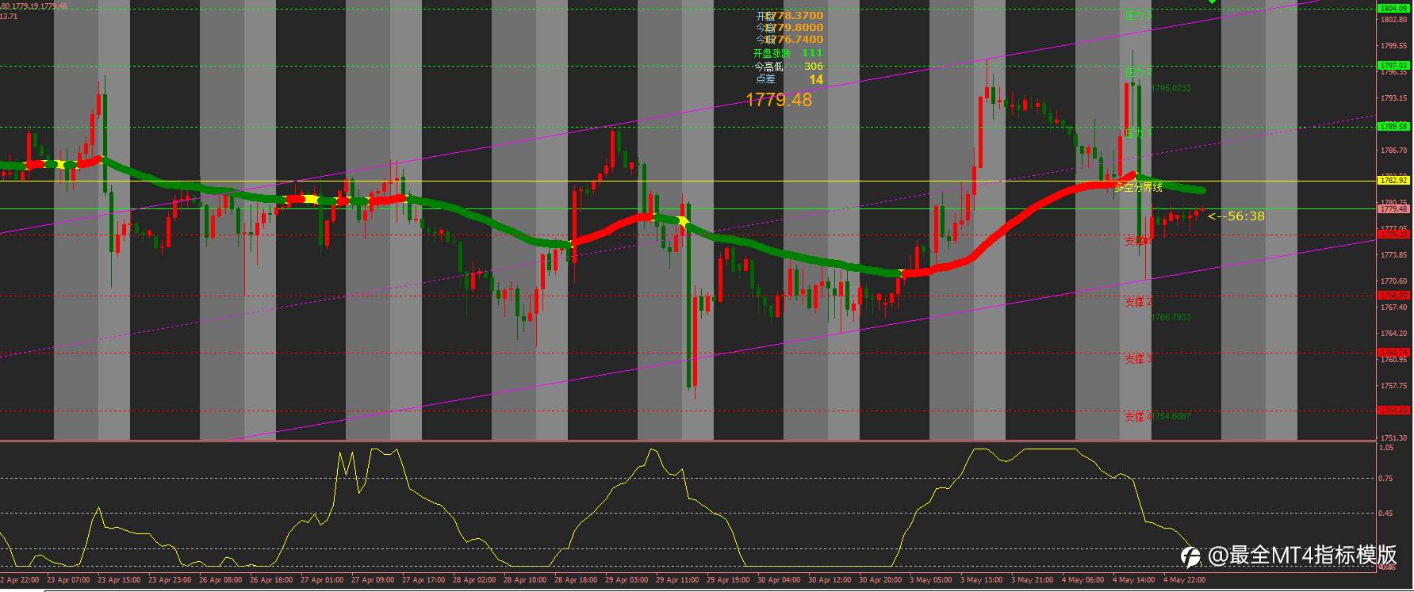This screenshot has height=592, width=1414.
Task: Click the 1802.80 price axis label
Action: (1393, 20)
